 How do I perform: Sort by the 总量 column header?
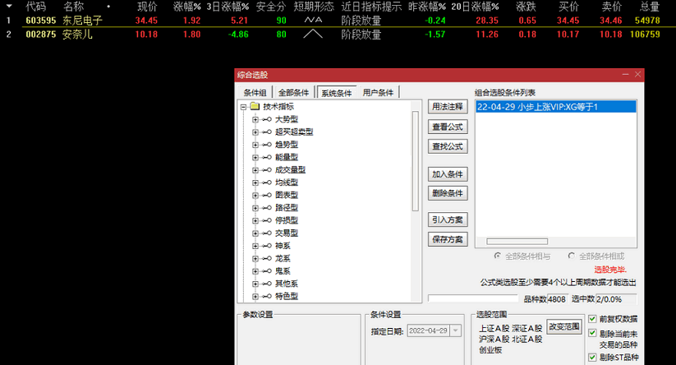click(x=650, y=7)
